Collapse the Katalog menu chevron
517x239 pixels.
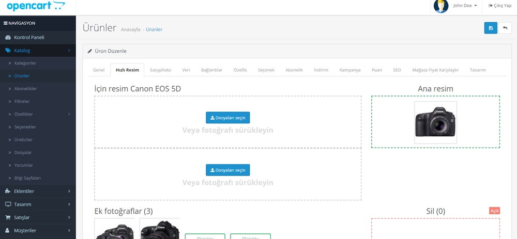(69, 51)
